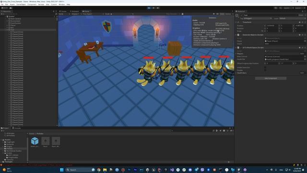Open the File menu
This screenshot has height=173, width=307.
pyautogui.click(x=2, y=4)
